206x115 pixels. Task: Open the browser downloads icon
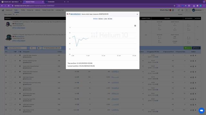point(194,6)
